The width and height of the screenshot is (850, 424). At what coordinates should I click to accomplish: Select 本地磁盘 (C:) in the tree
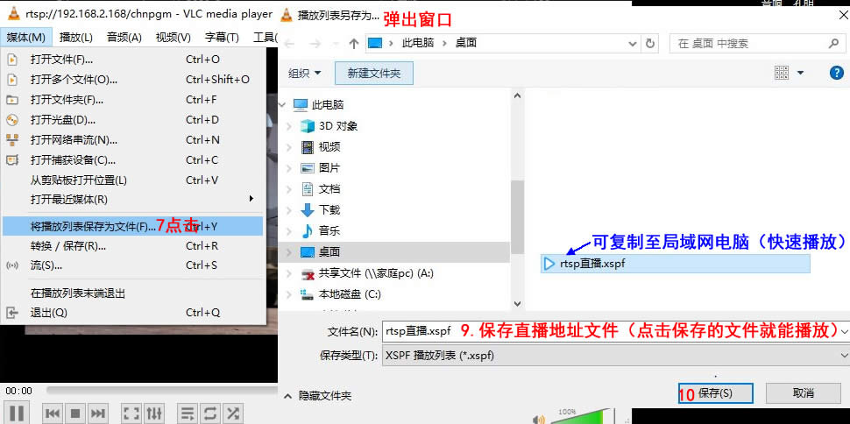click(x=350, y=294)
